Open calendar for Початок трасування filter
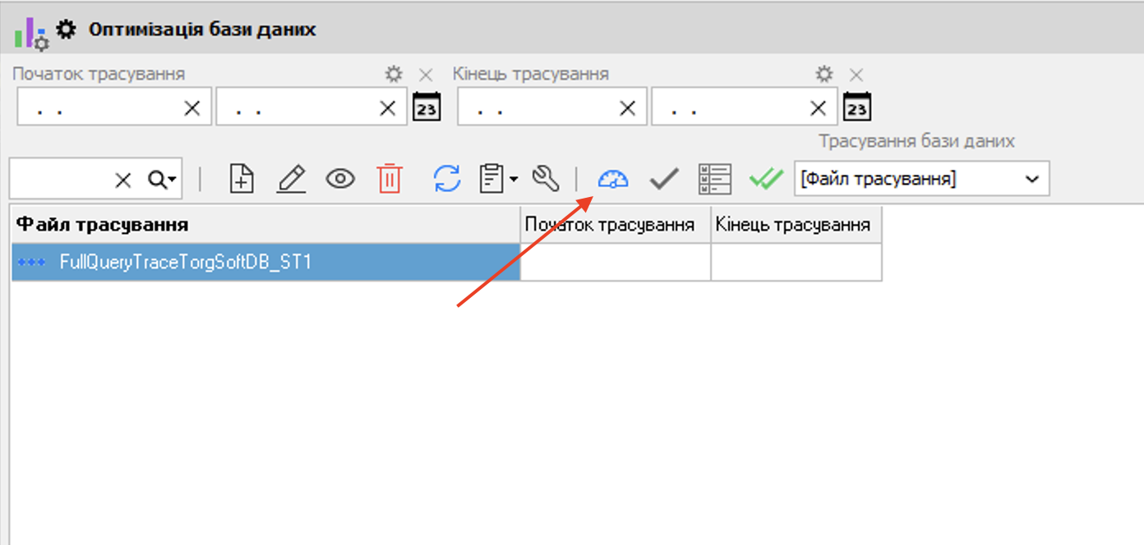The width and height of the screenshot is (1144, 545). 427,108
